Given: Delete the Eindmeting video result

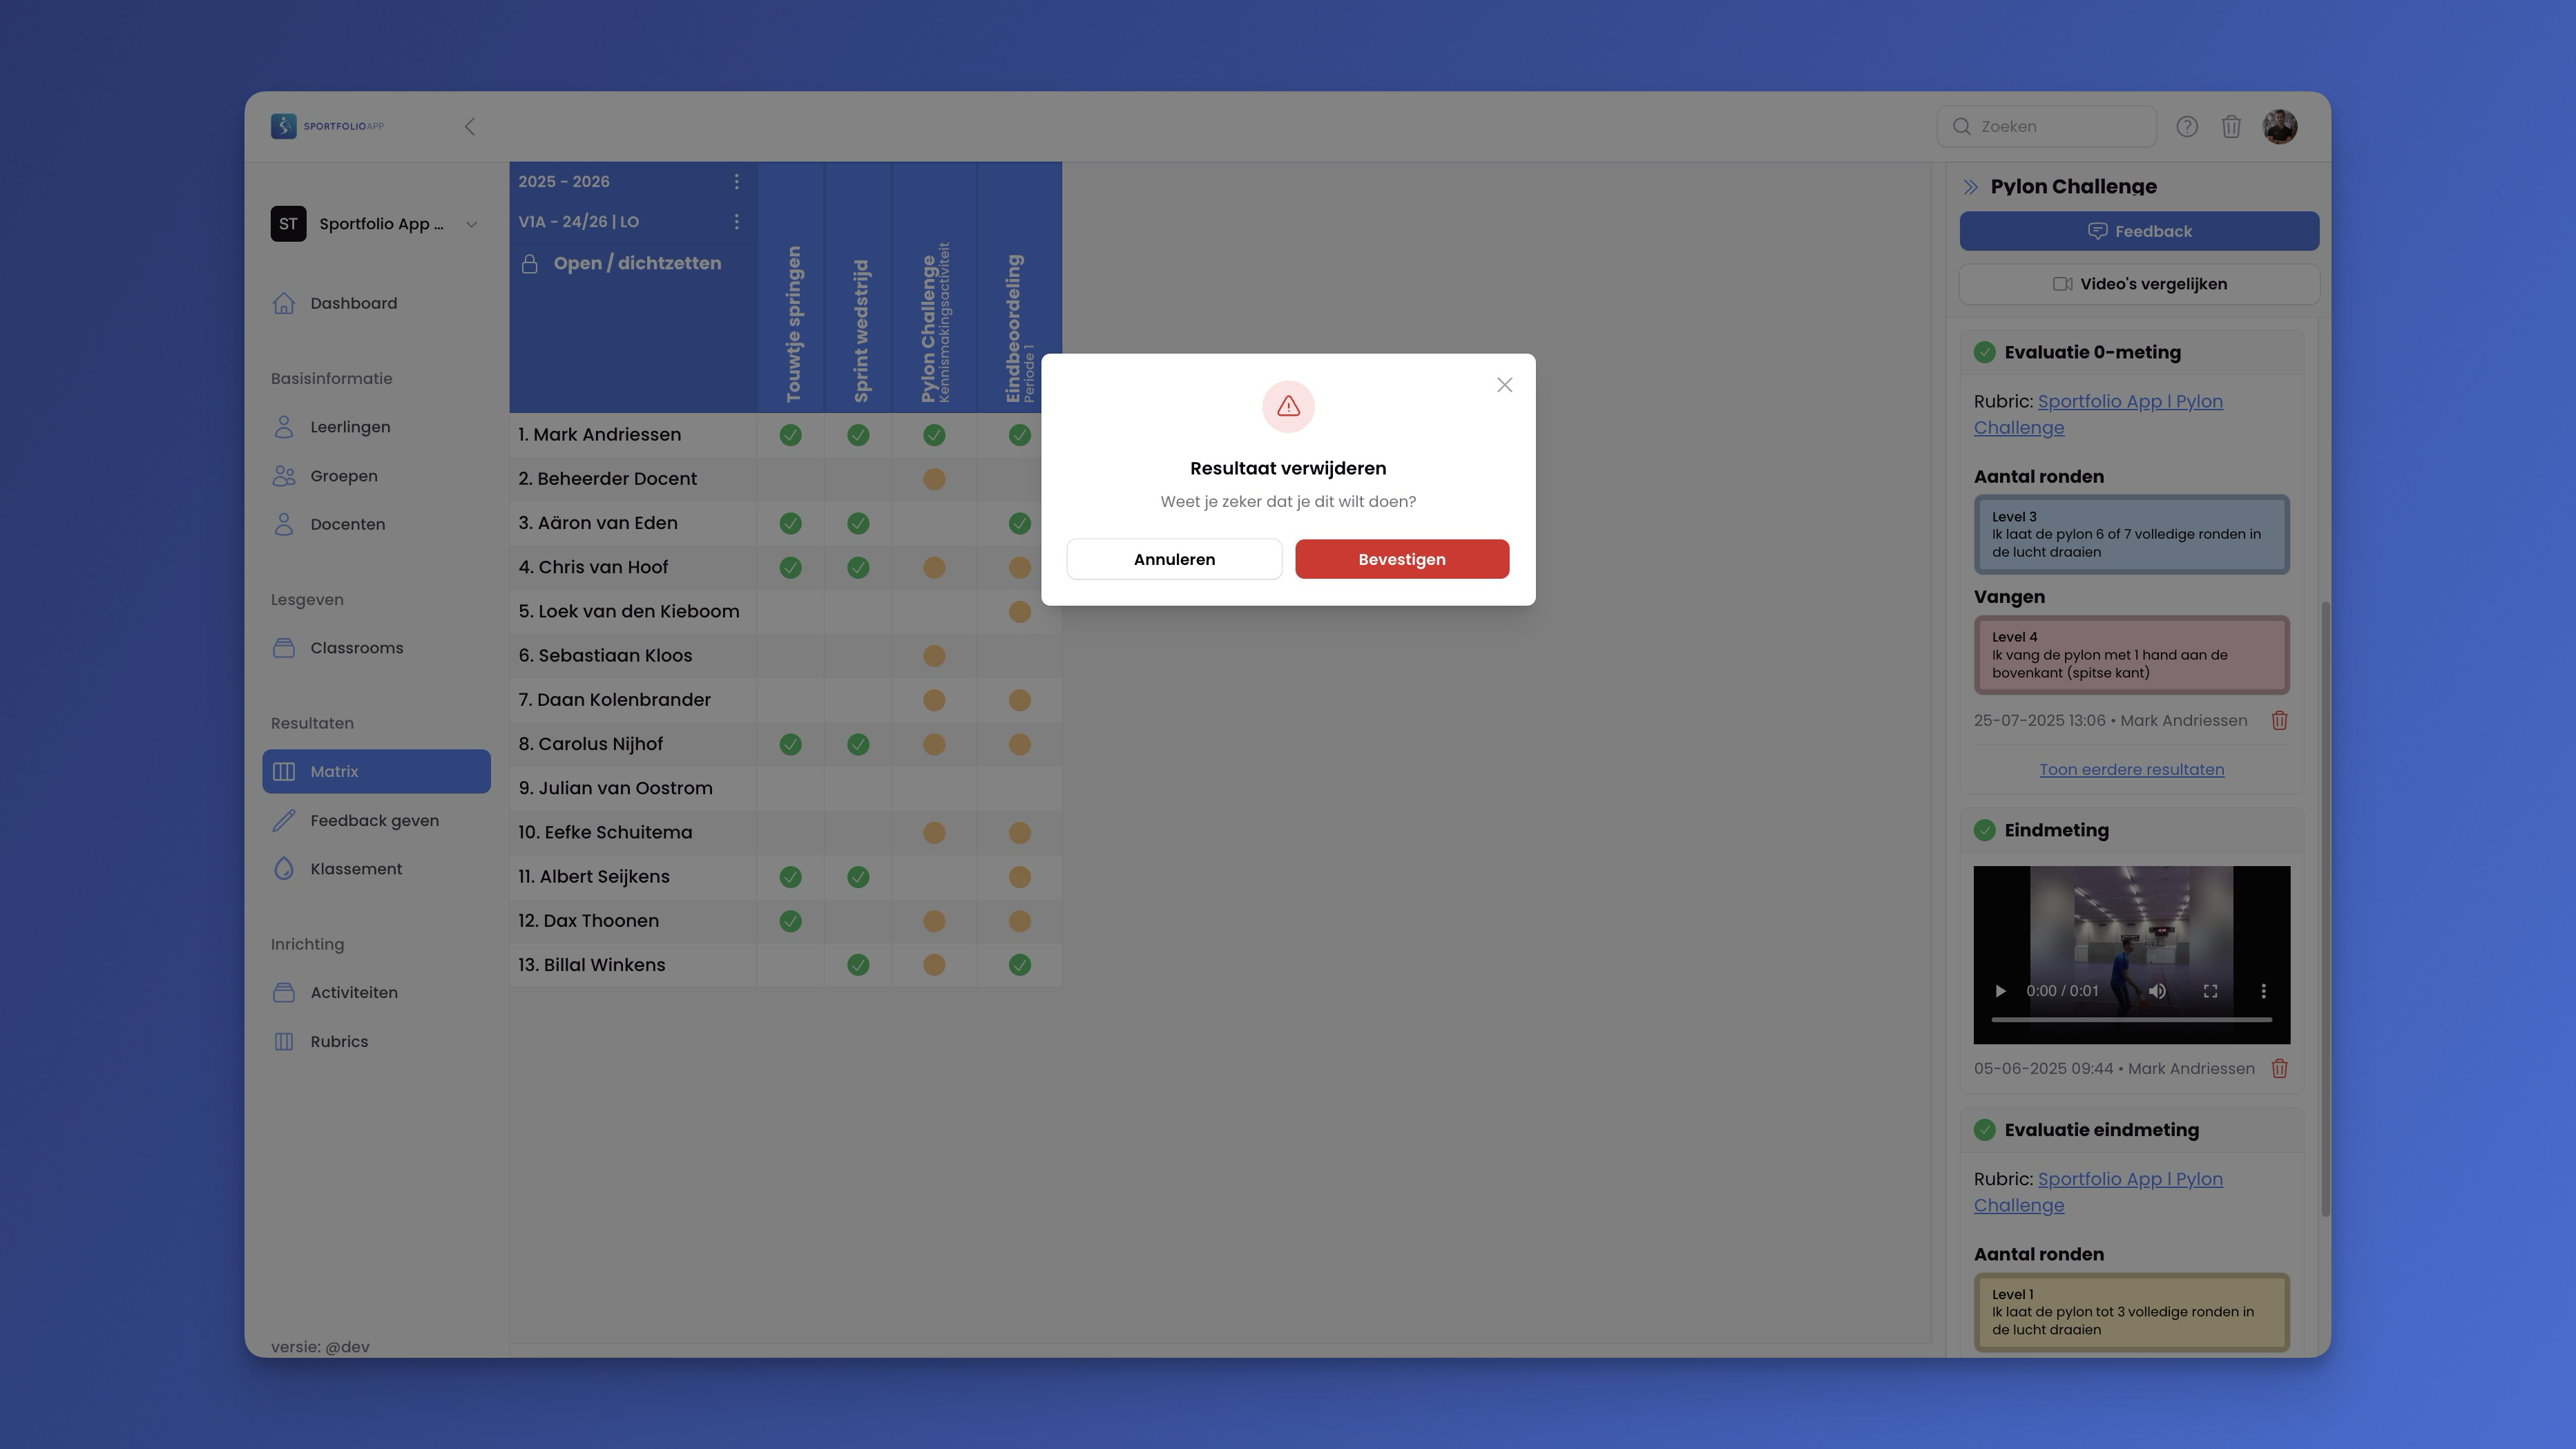Looking at the screenshot, I should (x=2279, y=1068).
